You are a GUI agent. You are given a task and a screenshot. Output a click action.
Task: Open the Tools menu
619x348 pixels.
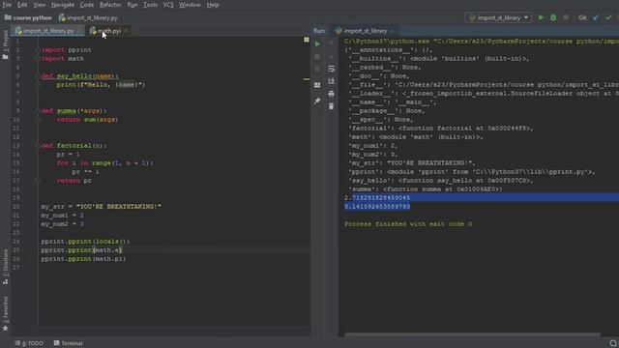[150, 5]
